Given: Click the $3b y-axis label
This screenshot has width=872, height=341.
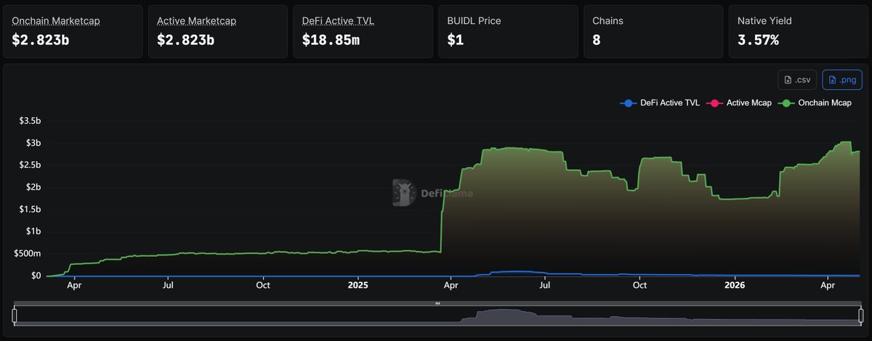Looking at the screenshot, I should click(33, 143).
